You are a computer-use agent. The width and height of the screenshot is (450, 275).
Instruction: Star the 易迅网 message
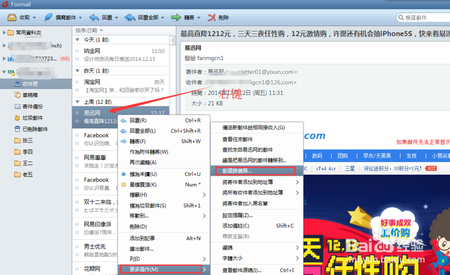(x=77, y=121)
